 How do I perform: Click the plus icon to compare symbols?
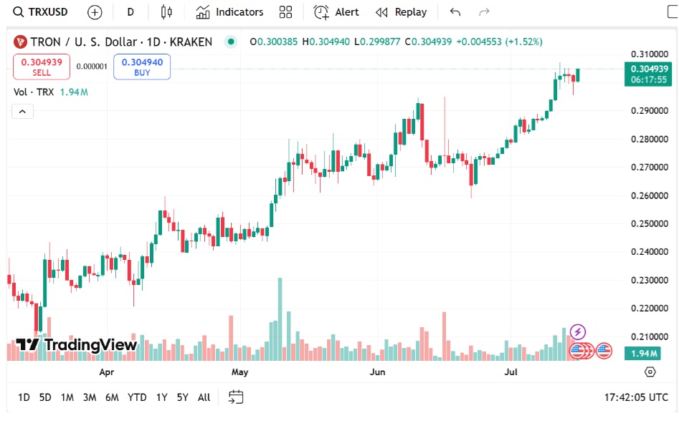(95, 12)
